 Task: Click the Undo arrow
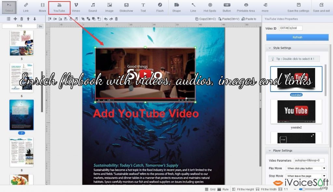(106, 19)
